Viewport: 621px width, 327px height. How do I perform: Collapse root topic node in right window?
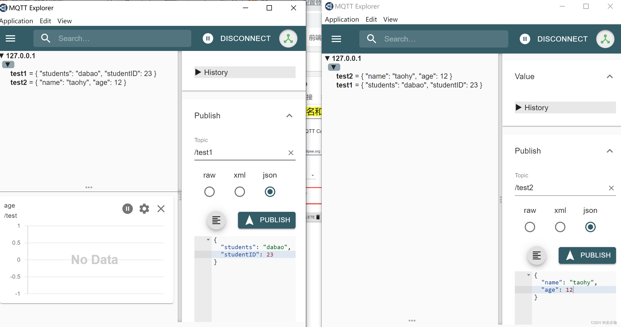(x=334, y=67)
